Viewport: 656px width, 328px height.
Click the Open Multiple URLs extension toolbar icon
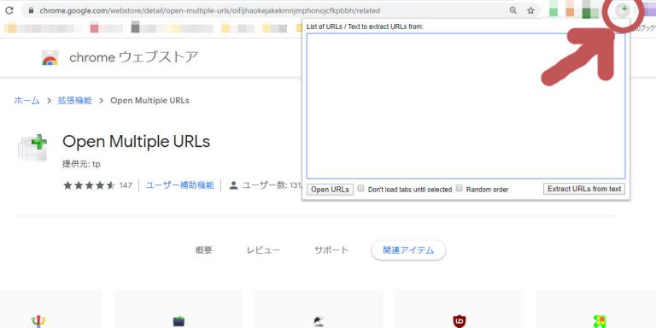[x=624, y=10]
